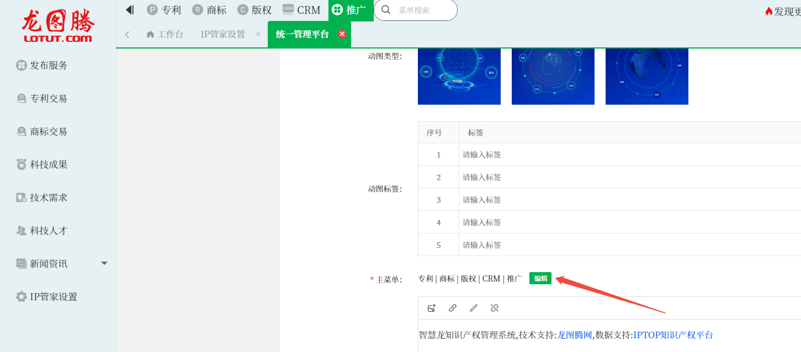This screenshot has height=352, width=801.
Task: Click the unlink icon in the editor toolbar
Action: tap(495, 308)
